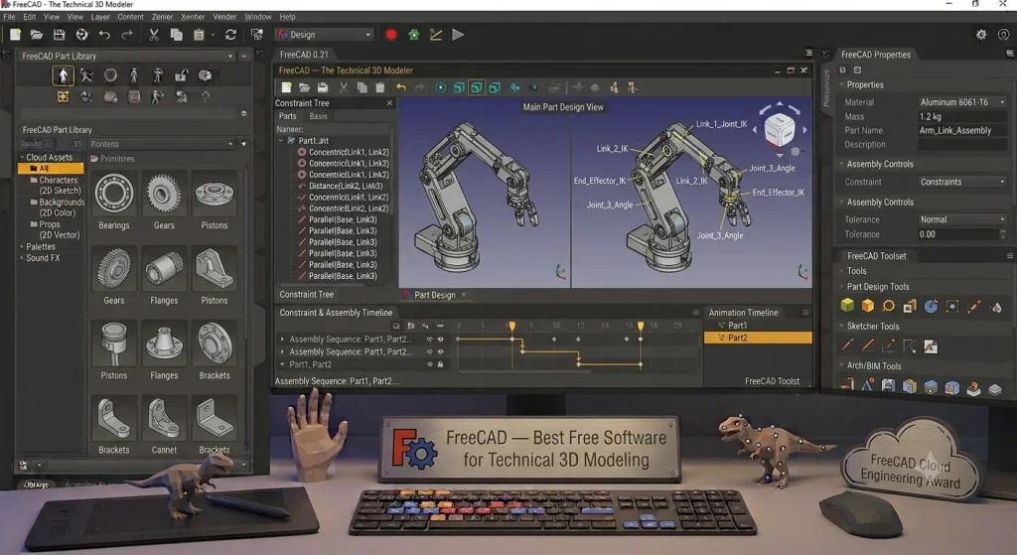1017x555 pixels.
Task: Click the yellow pencil edit icon beside the play arrow
Action: point(436,35)
